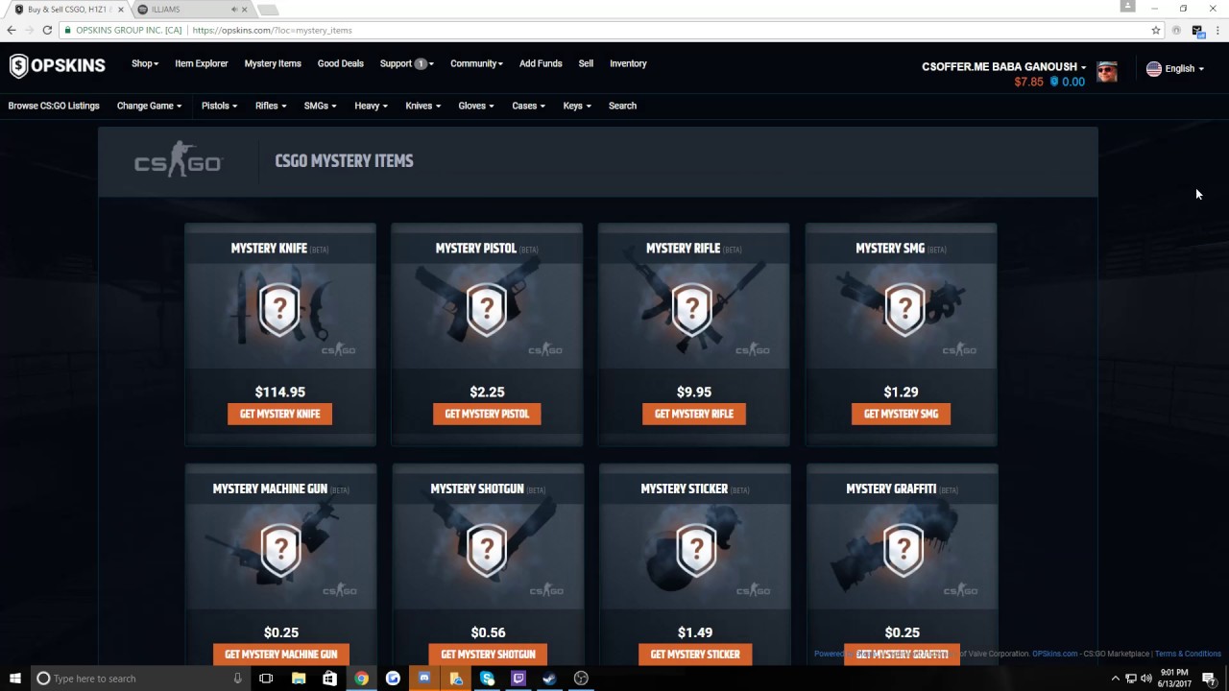Click the user avatar picture
1229x691 pixels.
[1107, 72]
